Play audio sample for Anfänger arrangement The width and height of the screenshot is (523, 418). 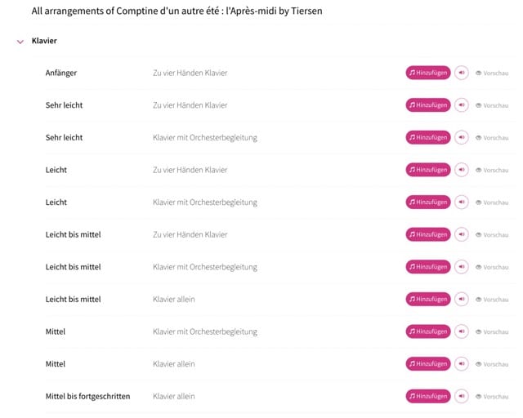(x=461, y=73)
